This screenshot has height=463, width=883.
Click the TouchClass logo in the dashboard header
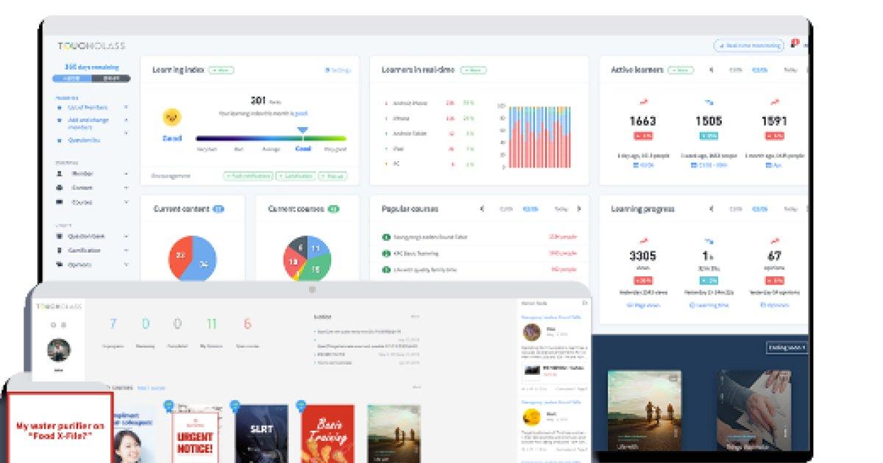92,46
